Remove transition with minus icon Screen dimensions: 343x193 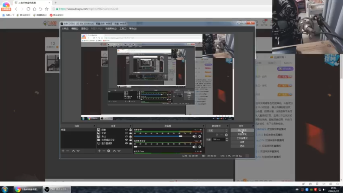pos(222,135)
